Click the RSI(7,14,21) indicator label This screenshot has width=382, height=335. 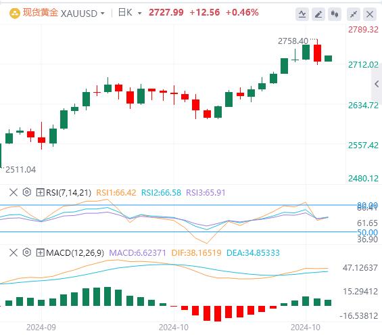click(x=68, y=193)
